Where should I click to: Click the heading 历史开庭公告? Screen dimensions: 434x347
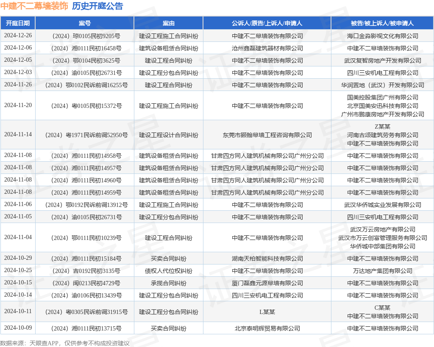click(x=97, y=6)
